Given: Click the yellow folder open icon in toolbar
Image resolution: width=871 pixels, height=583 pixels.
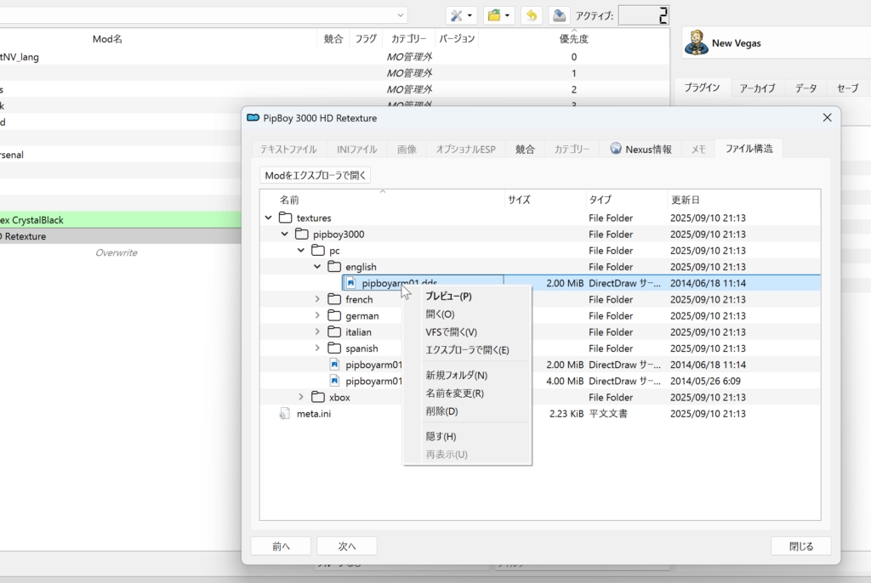Looking at the screenshot, I should pos(498,15).
